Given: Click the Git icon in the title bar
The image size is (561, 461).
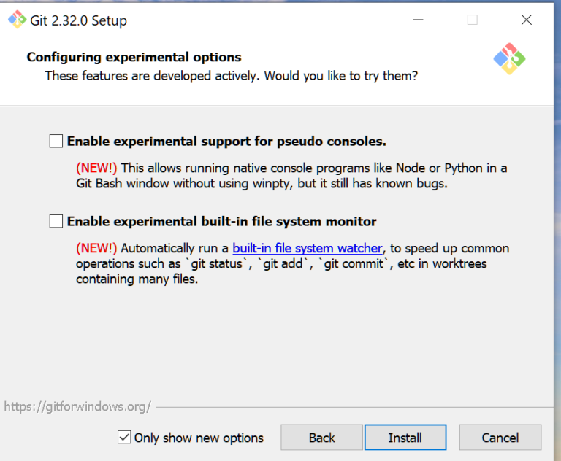Looking at the screenshot, I should (x=17, y=20).
